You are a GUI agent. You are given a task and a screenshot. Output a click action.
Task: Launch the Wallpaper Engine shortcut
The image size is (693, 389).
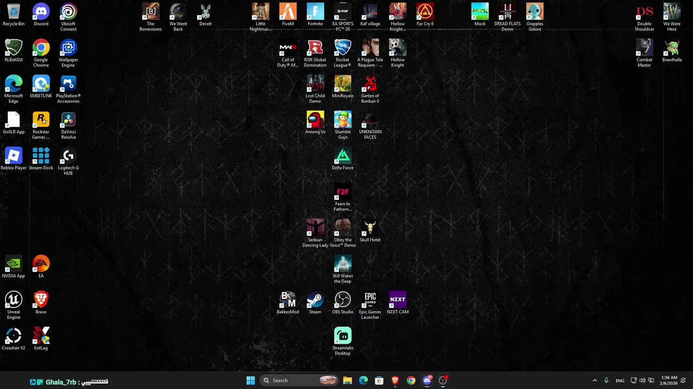pyautogui.click(x=68, y=53)
